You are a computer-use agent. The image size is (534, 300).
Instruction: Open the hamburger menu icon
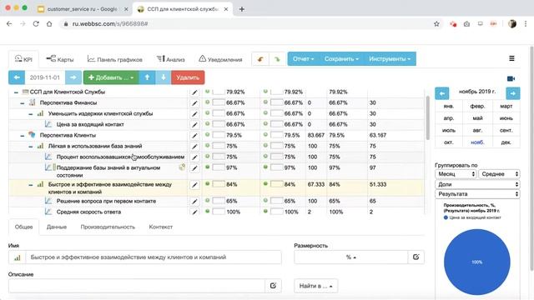[x=511, y=58]
